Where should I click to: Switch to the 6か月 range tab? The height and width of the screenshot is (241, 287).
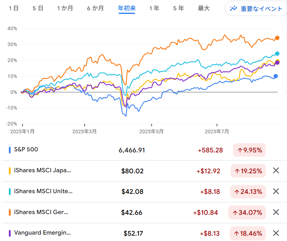pyautogui.click(x=95, y=8)
